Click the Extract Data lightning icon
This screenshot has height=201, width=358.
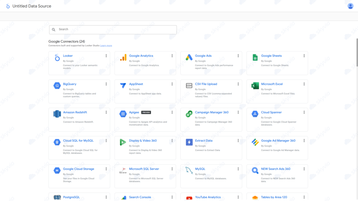pyautogui.click(x=189, y=142)
